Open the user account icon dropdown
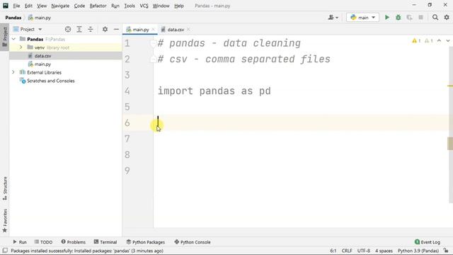 pyautogui.click(x=333, y=18)
